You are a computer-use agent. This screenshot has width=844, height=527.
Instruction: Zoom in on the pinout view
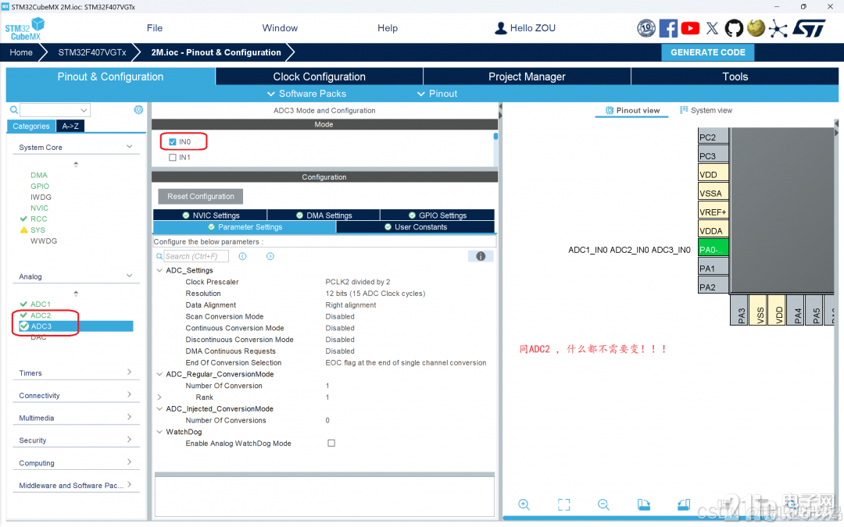pos(524,504)
